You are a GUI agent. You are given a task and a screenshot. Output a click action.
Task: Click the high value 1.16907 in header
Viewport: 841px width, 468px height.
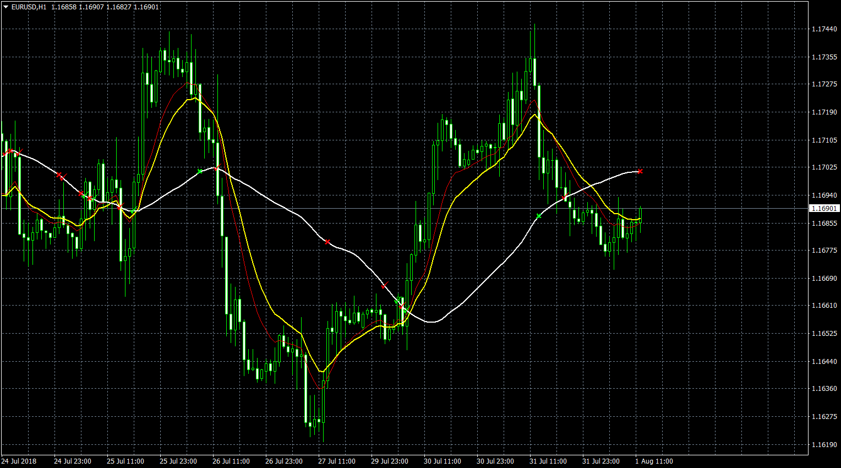(x=91, y=7)
